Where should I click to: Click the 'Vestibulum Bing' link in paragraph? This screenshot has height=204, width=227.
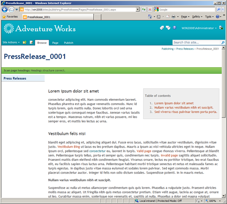[69, 147]
